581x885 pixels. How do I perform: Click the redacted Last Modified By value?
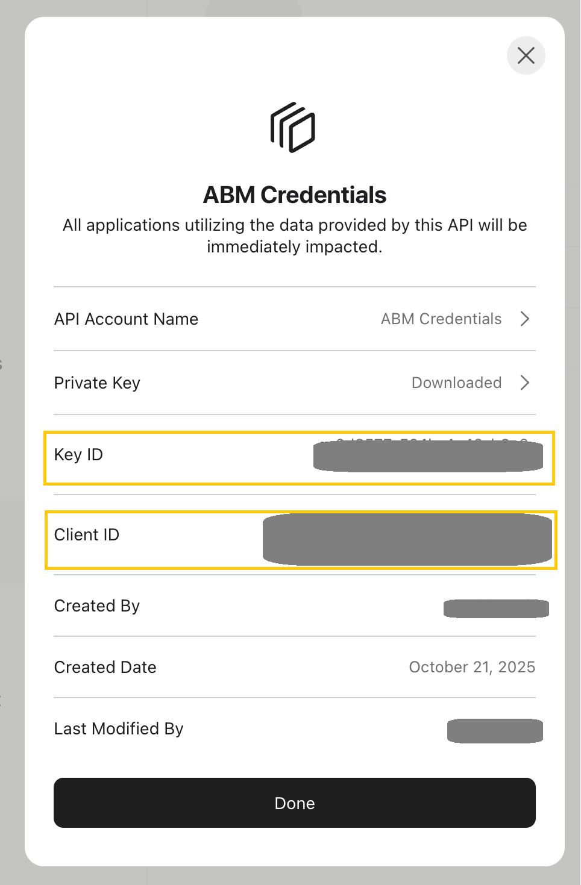(494, 731)
